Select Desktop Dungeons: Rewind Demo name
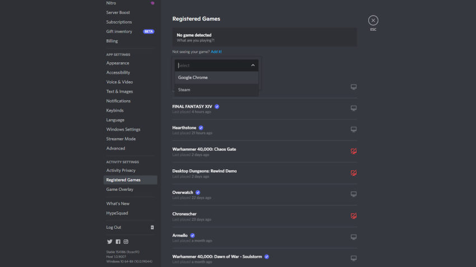Viewport: 476px width, 267px height. (x=204, y=171)
